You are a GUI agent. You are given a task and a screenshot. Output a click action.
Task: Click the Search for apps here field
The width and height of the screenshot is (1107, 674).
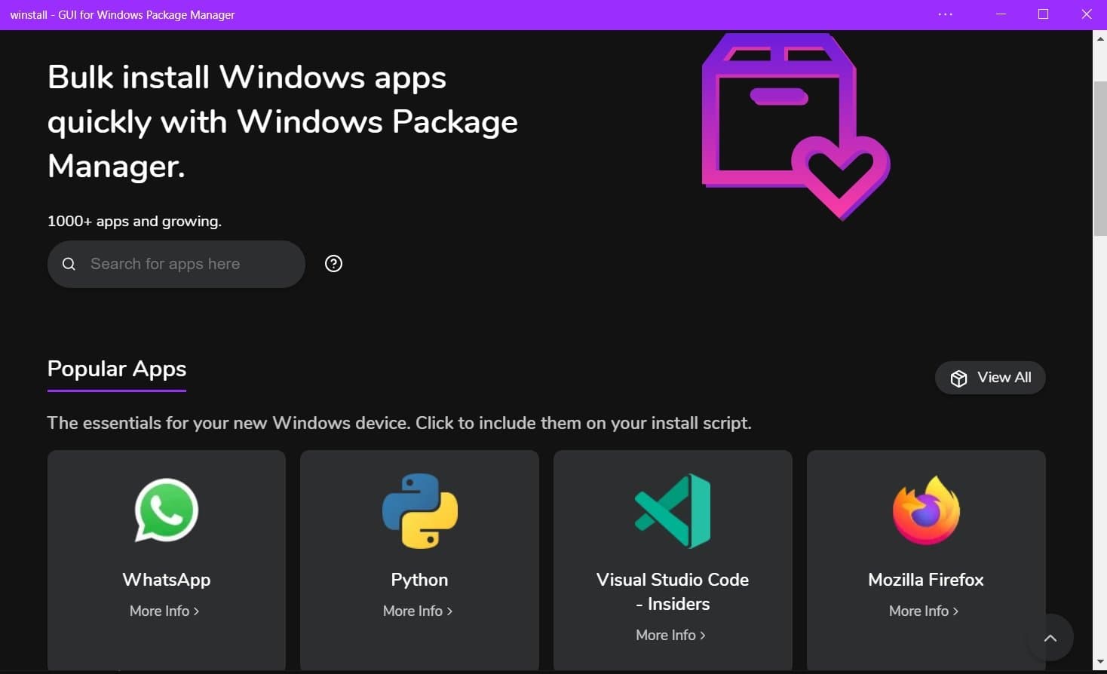[176, 264]
